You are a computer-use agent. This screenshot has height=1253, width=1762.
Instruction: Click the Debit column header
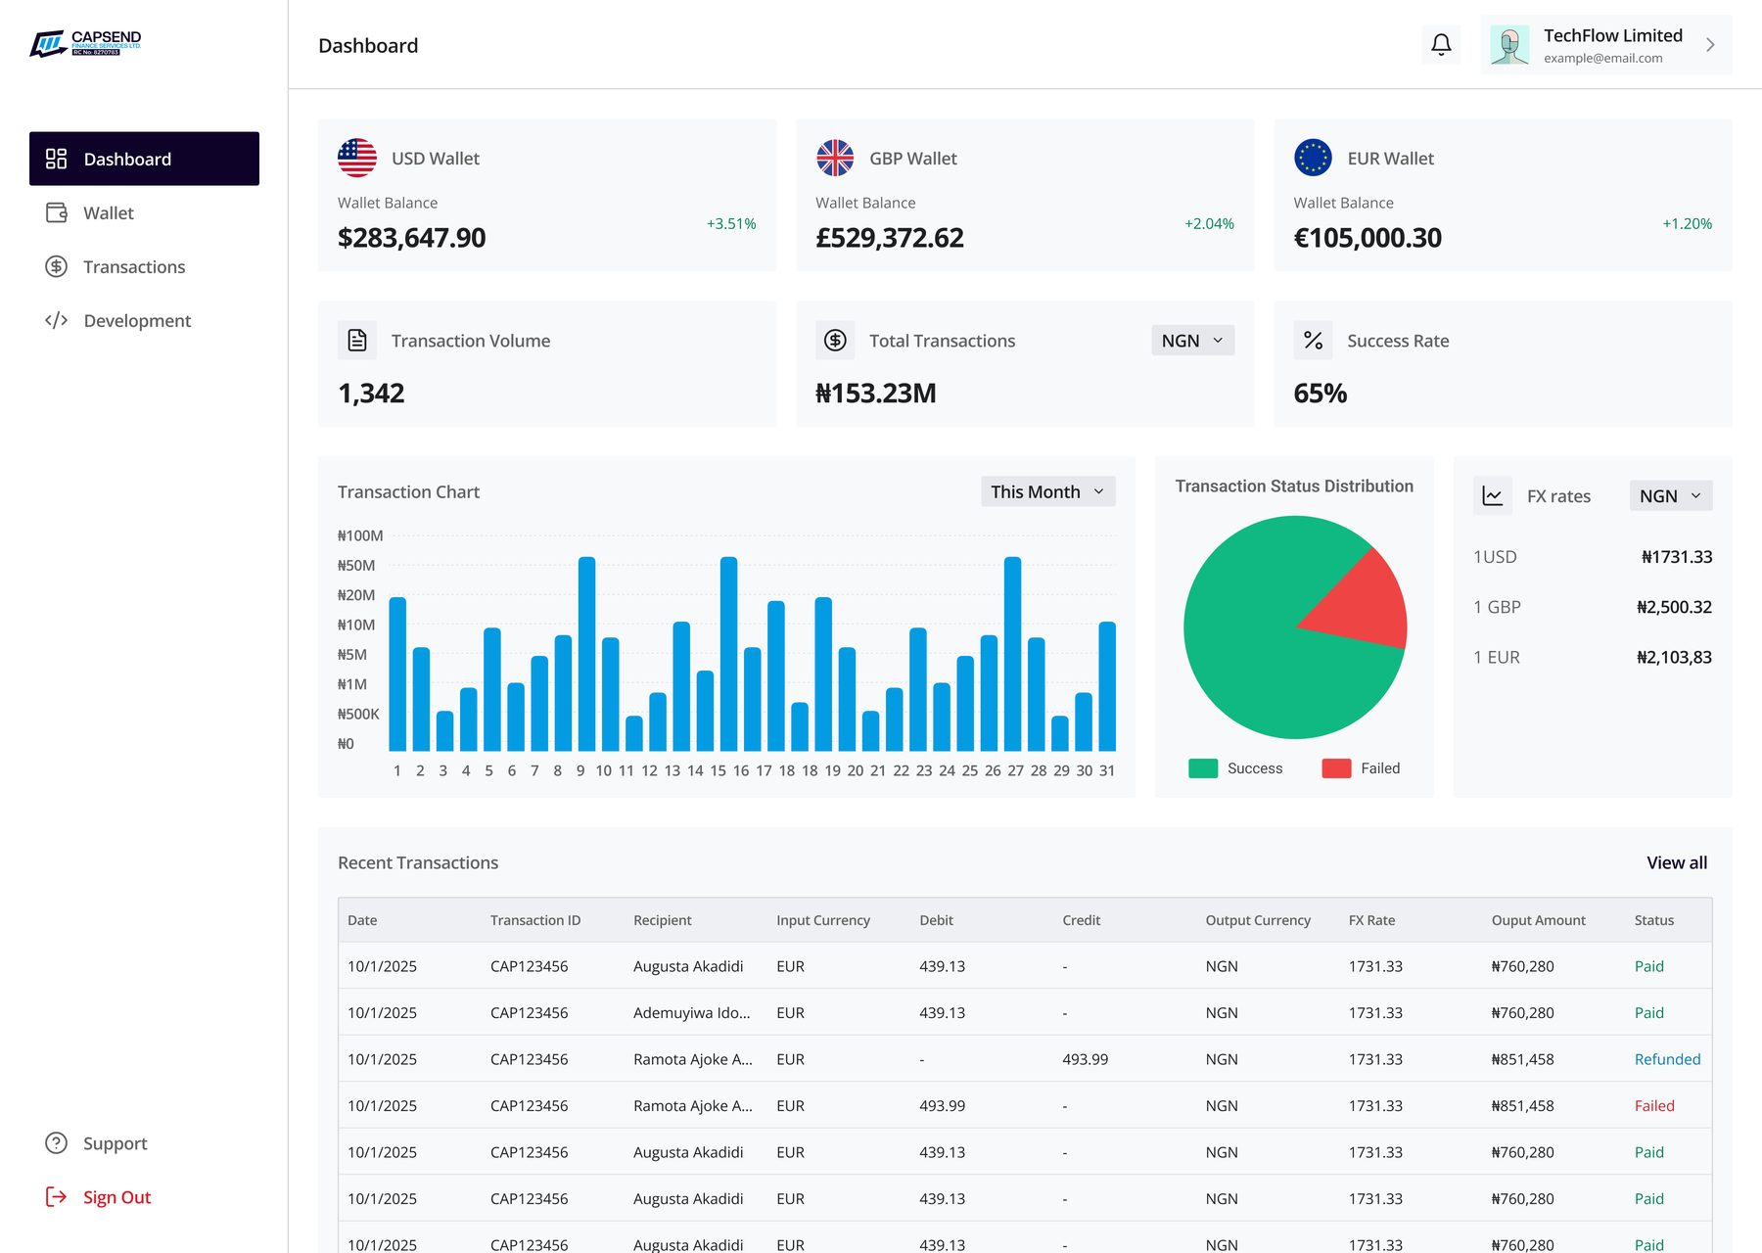936,920
